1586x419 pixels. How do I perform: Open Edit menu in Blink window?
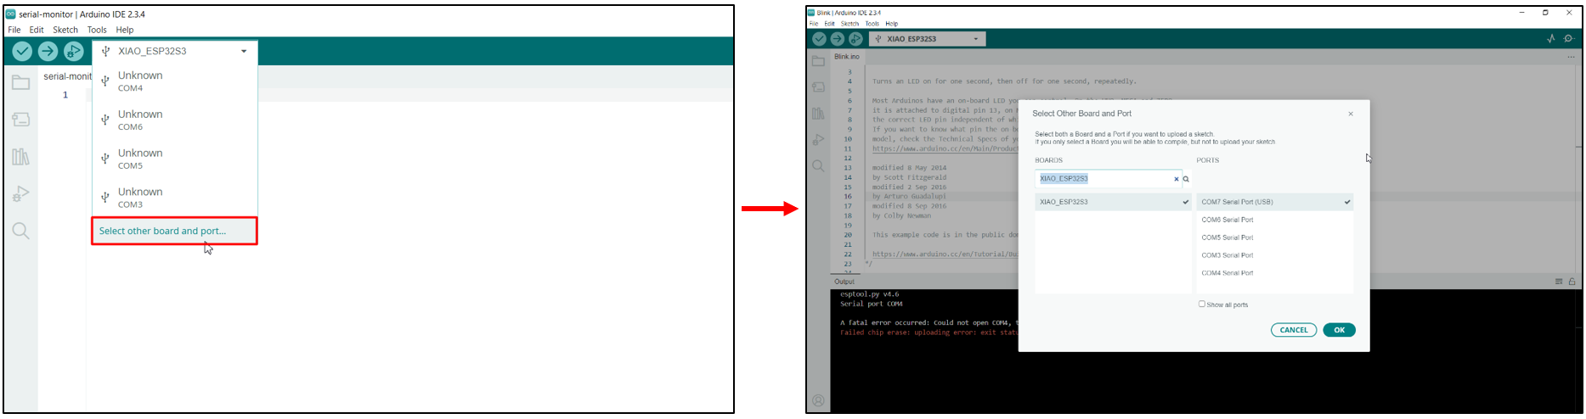pyautogui.click(x=829, y=24)
